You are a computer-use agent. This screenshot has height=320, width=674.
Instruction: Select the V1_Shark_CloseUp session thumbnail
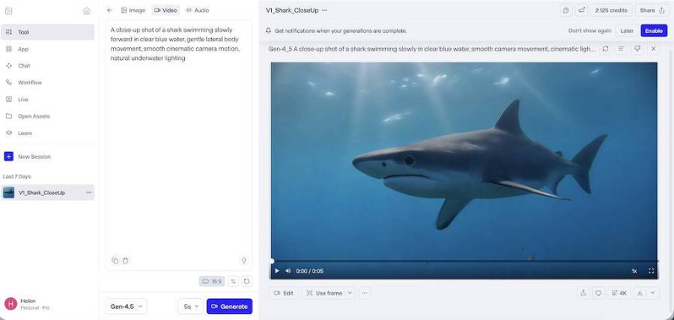click(x=9, y=193)
